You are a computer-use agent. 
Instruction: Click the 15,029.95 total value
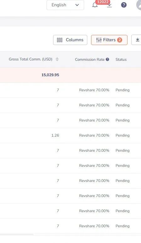pyautogui.click(x=50, y=75)
